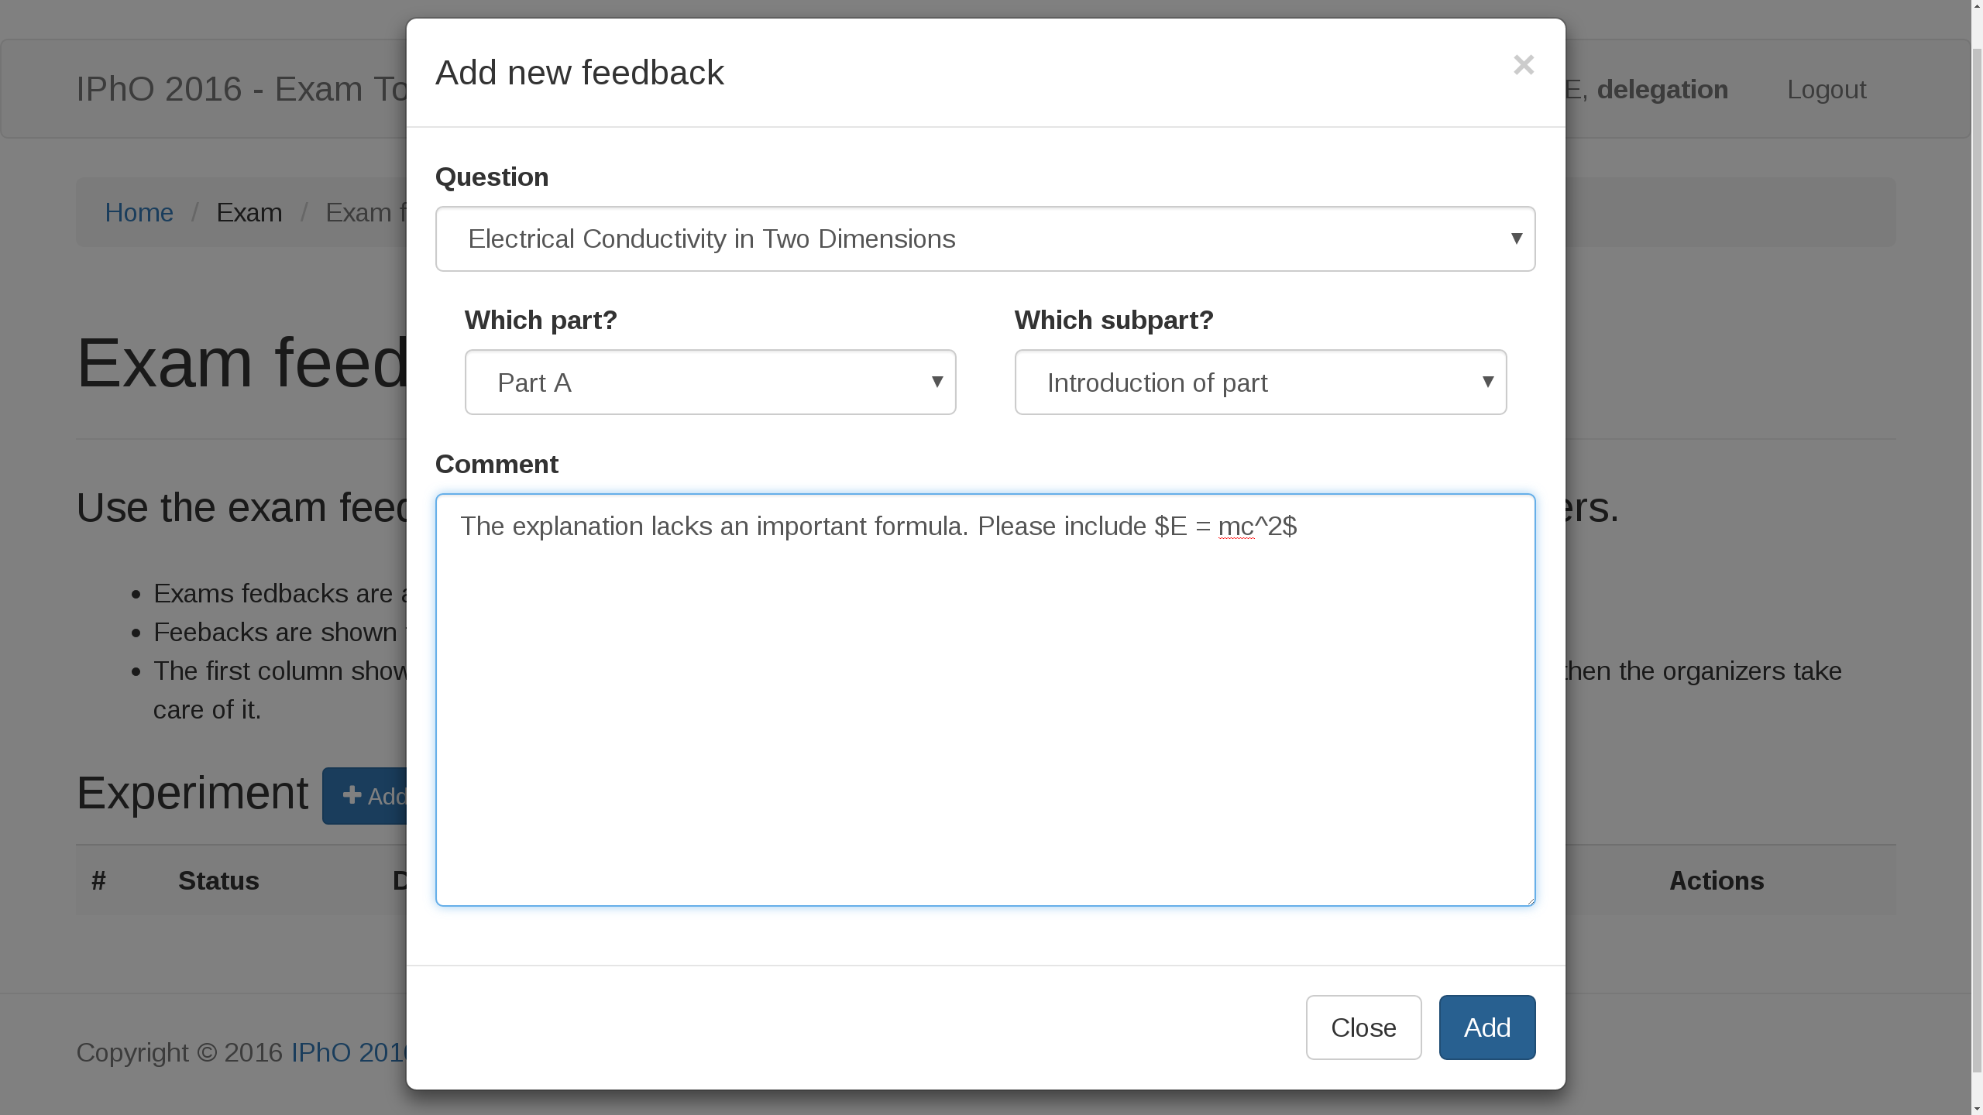Screen dimensions: 1983x1115
Task: Click the Logout link
Action: 1826,89
